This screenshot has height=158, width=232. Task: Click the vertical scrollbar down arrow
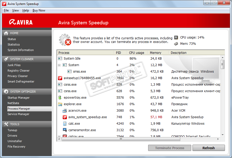point(223,135)
